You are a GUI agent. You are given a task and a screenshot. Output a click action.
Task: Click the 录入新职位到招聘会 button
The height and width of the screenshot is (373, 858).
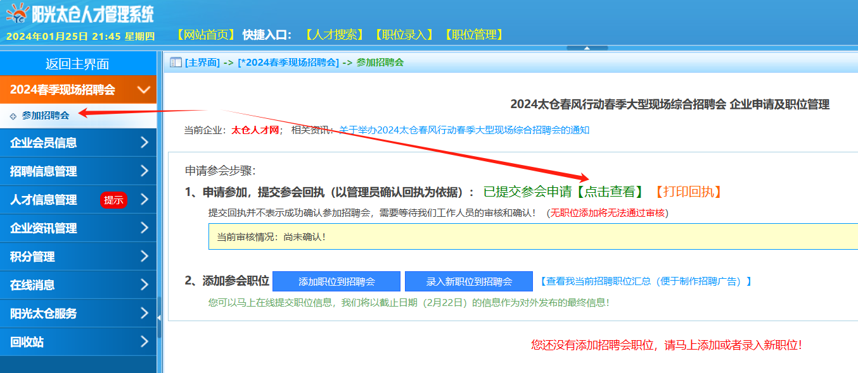pyautogui.click(x=469, y=281)
